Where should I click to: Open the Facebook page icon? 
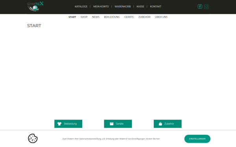[200, 7]
